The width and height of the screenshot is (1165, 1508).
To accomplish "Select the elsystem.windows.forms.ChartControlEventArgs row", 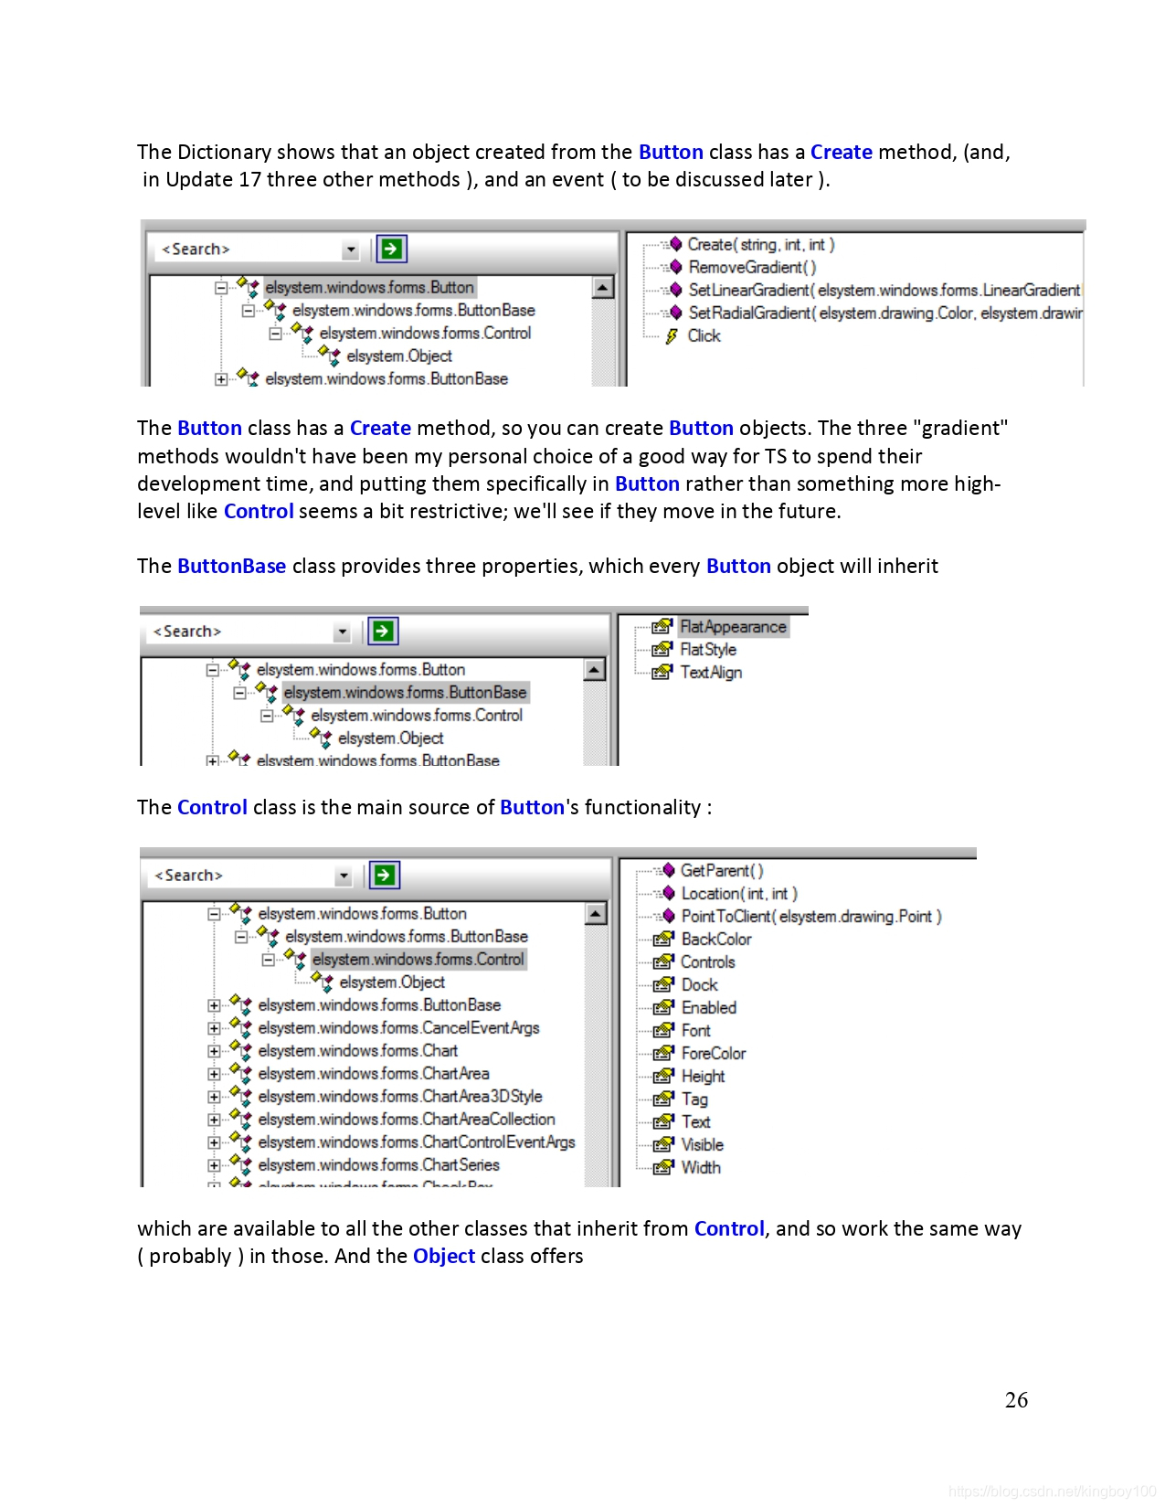I will coord(417,1142).
